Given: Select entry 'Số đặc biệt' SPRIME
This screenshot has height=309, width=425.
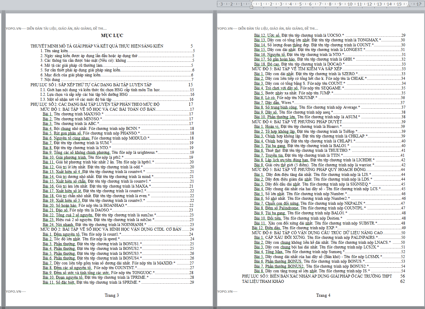Looking at the screenshot, I should (118, 282).
